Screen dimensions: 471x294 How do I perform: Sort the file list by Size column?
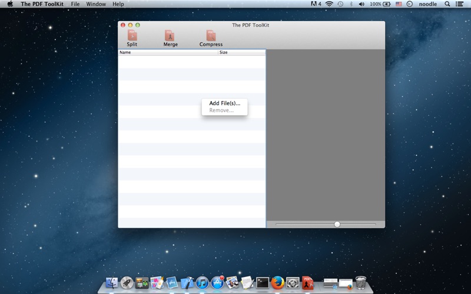242,52
